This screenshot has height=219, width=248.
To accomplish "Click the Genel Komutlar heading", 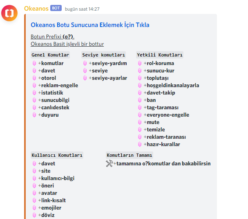I will click(x=50, y=55).
